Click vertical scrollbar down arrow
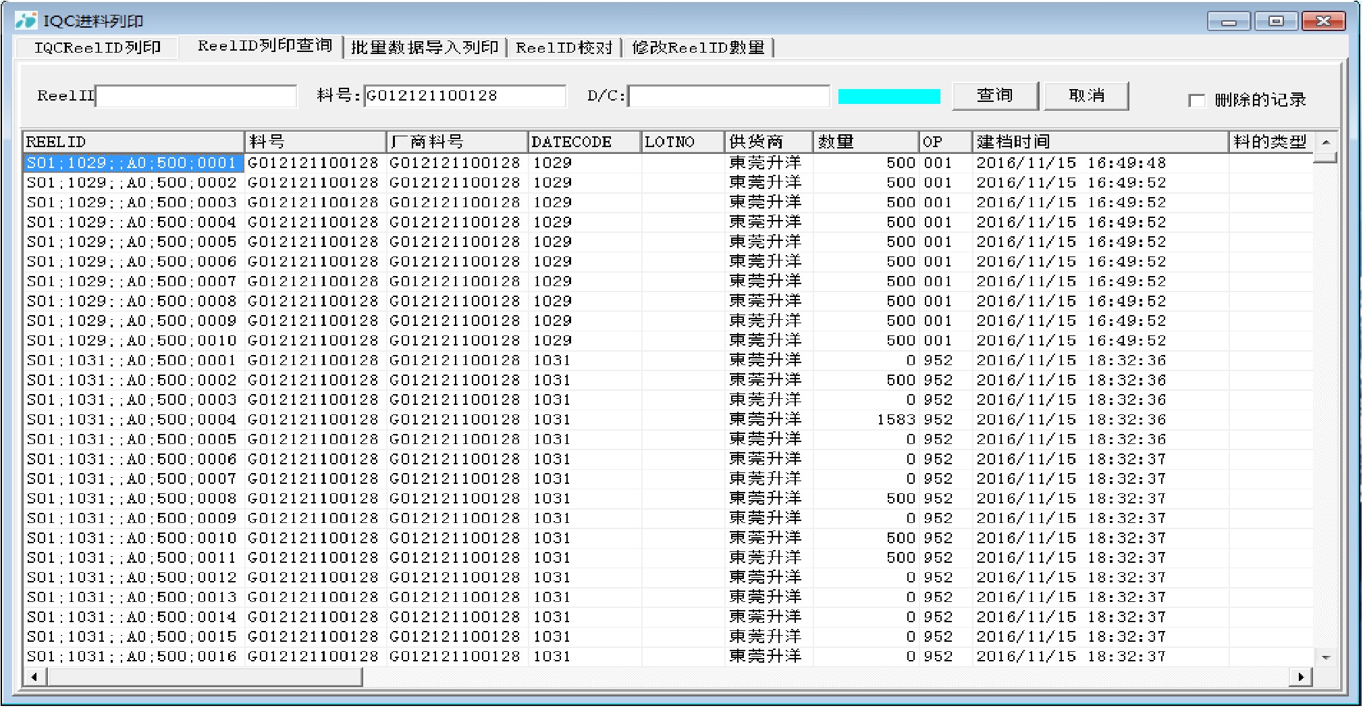1365x714 pixels. 1325,657
